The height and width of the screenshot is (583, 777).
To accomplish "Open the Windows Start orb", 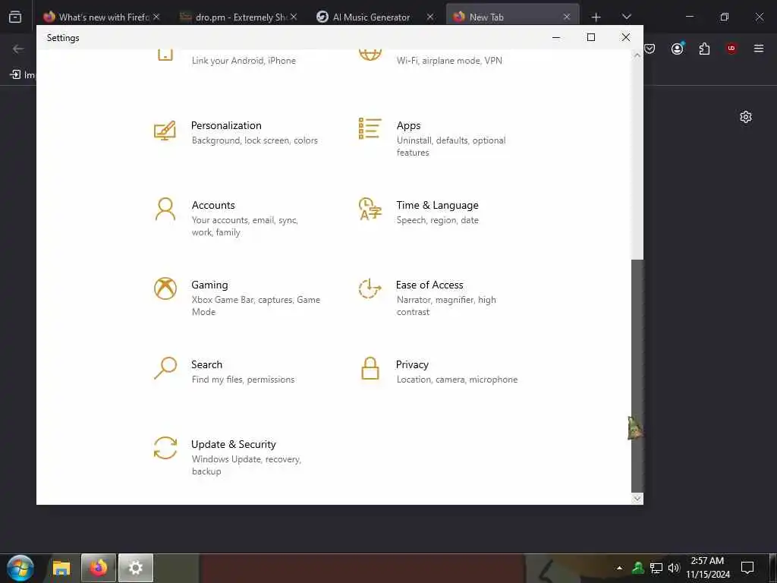I will click(20, 568).
